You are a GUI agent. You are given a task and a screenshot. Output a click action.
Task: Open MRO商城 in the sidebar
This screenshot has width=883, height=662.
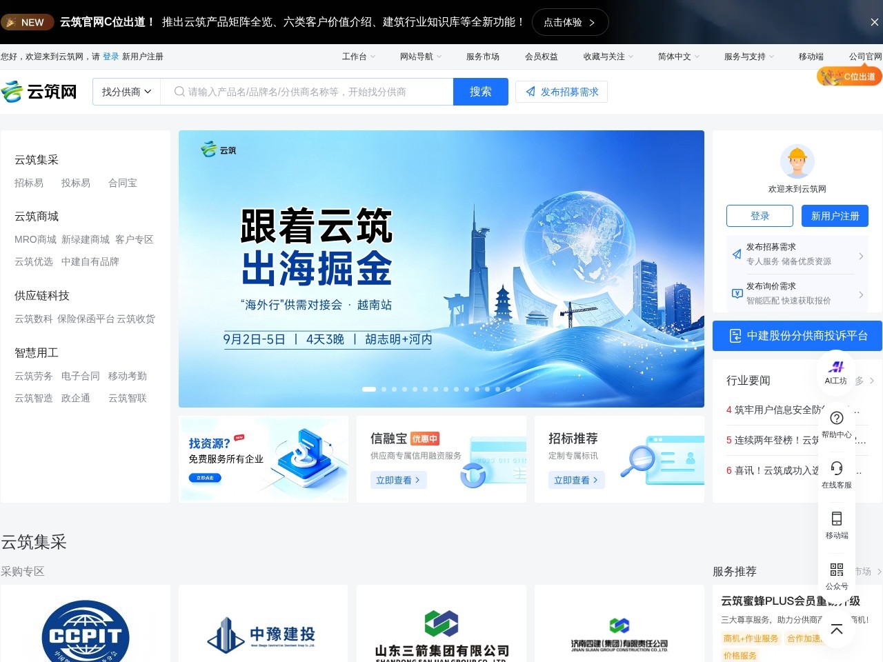(35, 239)
